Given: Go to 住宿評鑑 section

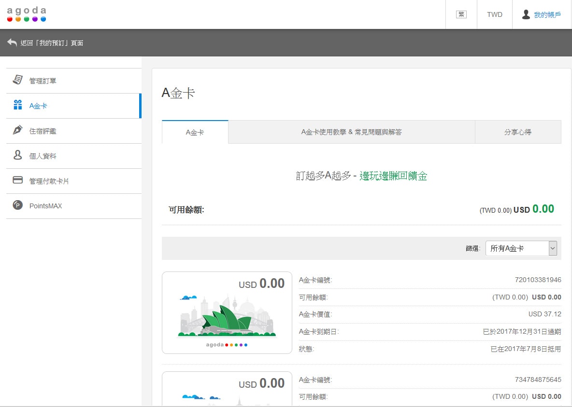Looking at the screenshot, I should tap(74, 131).
